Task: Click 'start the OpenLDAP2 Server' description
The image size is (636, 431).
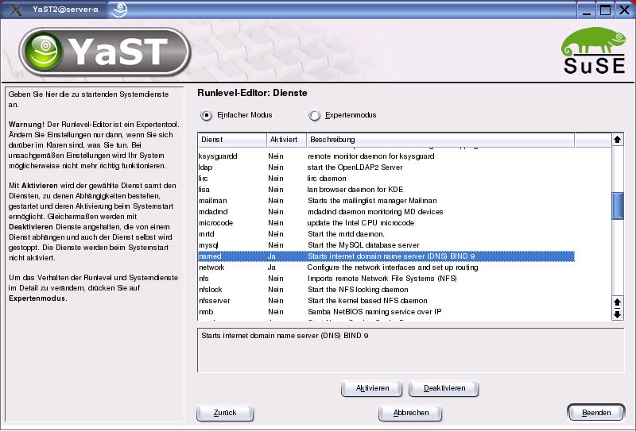Action: (x=355, y=167)
